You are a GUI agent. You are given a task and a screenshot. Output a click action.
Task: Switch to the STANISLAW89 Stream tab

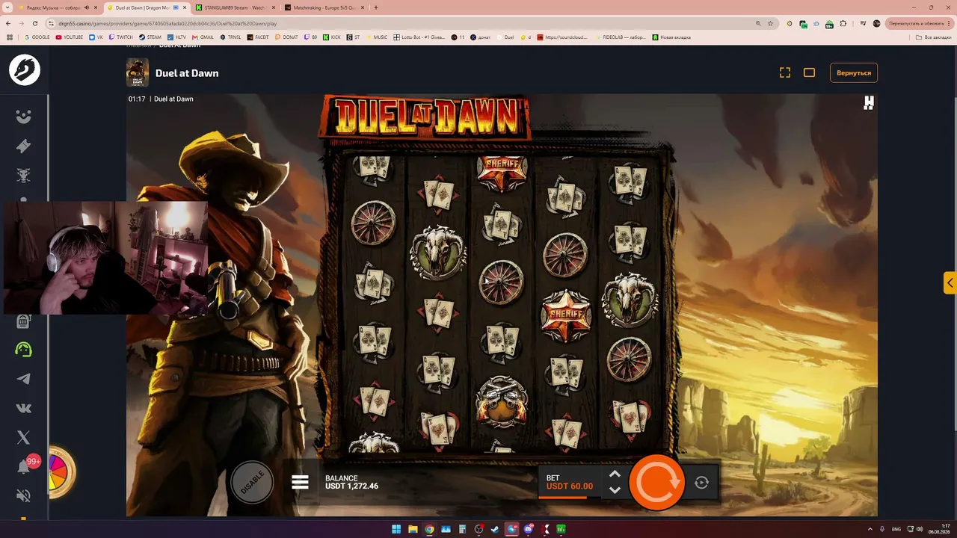234,7
